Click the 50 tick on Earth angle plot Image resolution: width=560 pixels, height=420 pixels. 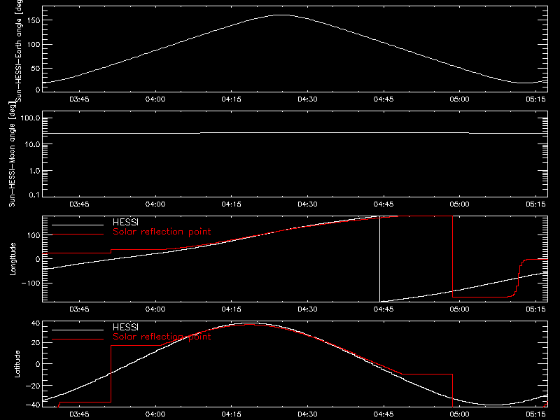(x=36, y=68)
